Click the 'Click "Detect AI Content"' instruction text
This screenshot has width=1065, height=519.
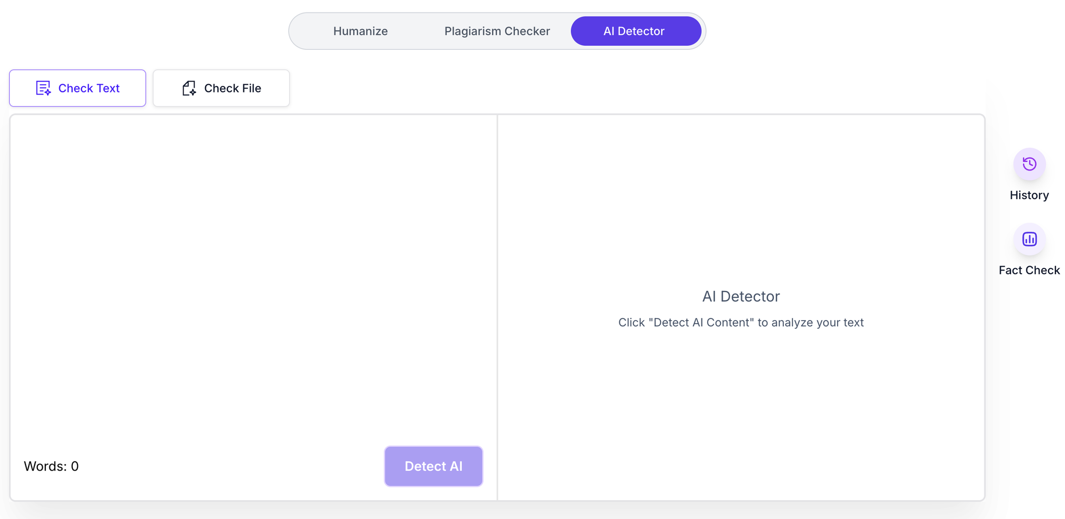[x=741, y=323]
